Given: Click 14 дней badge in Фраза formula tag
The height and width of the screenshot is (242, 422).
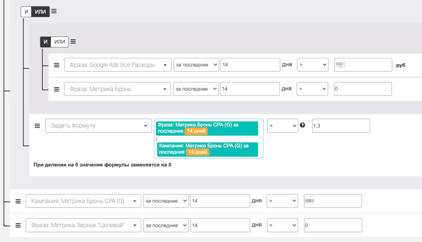Looking at the screenshot, I should pos(196,131).
